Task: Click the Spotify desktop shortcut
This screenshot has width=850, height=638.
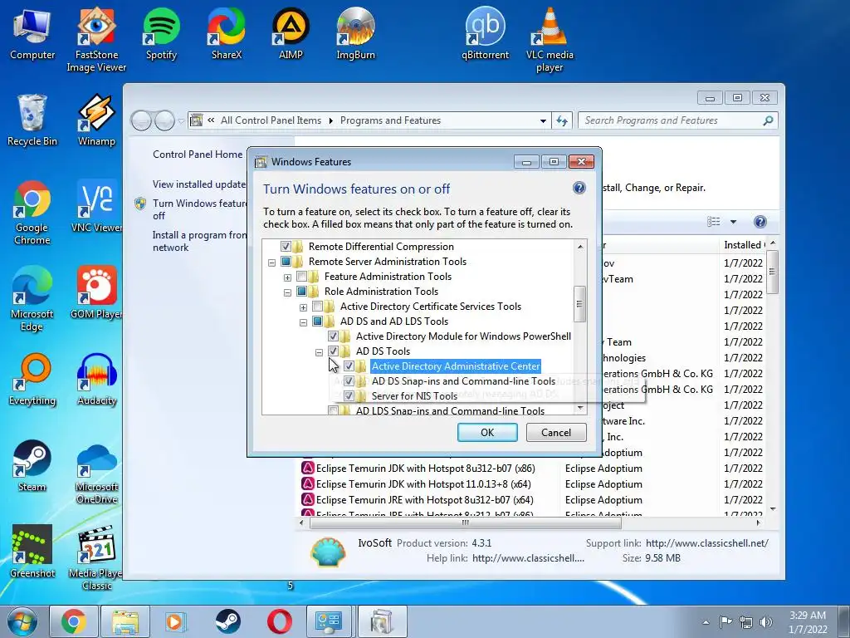Action: (161, 33)
